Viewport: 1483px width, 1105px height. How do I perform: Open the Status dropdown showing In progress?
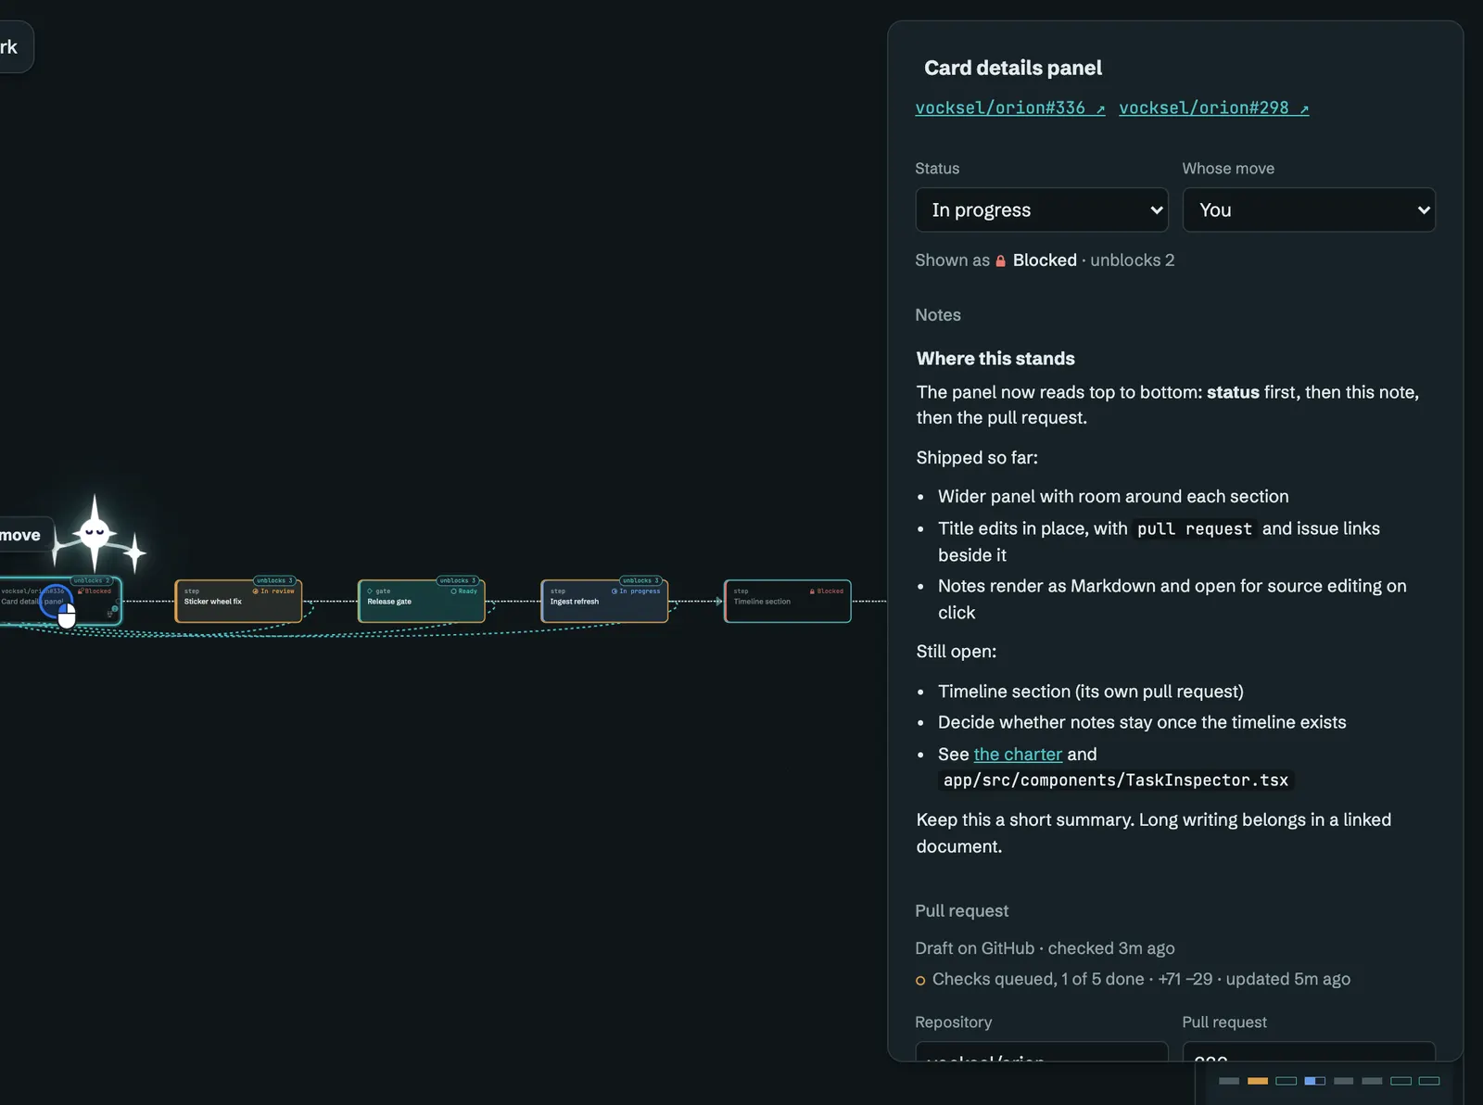click(x=1042, y=210)
